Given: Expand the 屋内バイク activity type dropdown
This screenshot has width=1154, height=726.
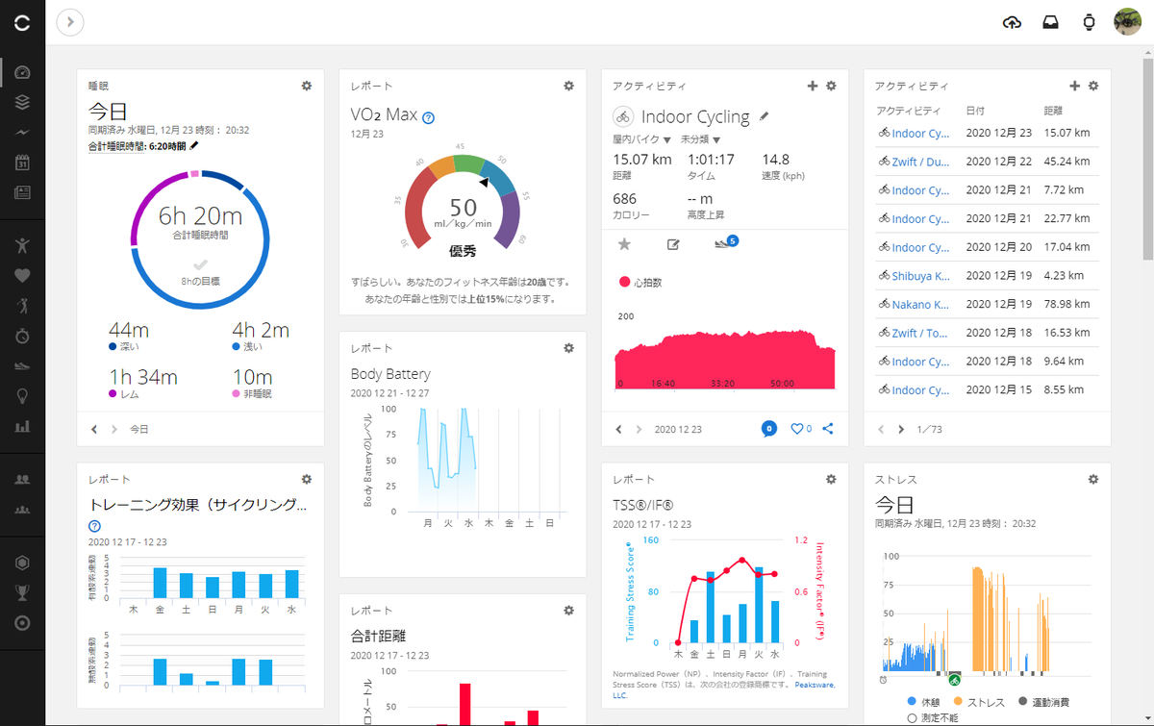Looking at the screenshot, I should [x=641, y=140].
